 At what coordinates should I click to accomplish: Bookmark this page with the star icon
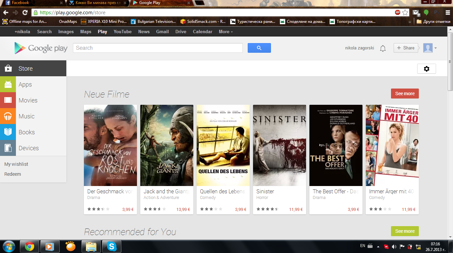click(405, 13)
